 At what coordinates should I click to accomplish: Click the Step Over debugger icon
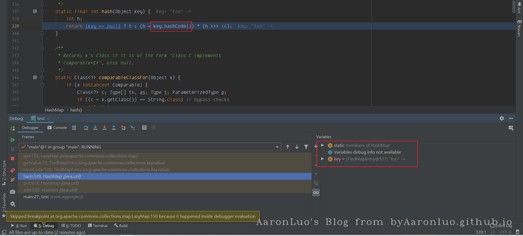(86, 128)
